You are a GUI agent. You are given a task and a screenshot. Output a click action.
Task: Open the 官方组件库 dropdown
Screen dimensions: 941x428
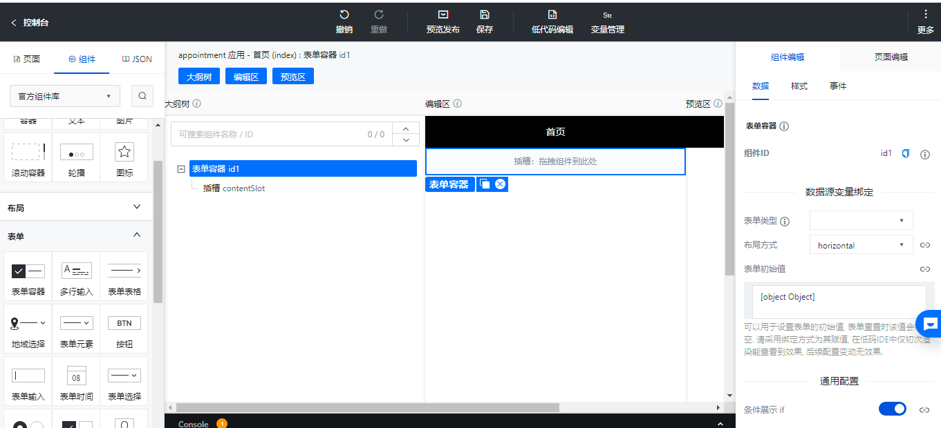click(x=65, y=96)
